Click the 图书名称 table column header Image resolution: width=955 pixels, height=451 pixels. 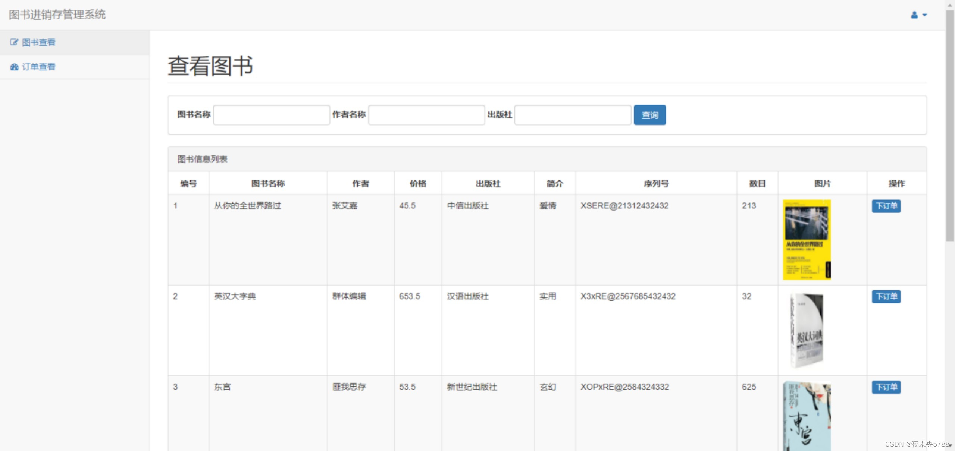click(x=268, y=183)
